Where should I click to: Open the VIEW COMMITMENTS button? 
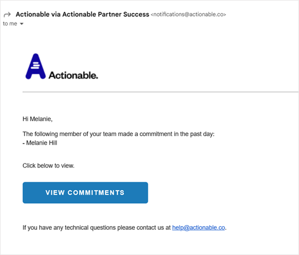coord(85,193)
